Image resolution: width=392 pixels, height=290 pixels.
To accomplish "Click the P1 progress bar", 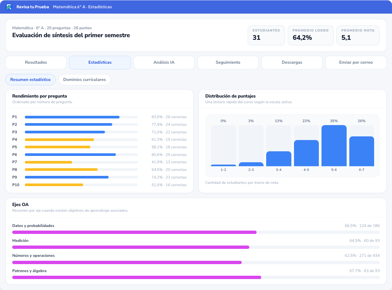I will [81, 117].
